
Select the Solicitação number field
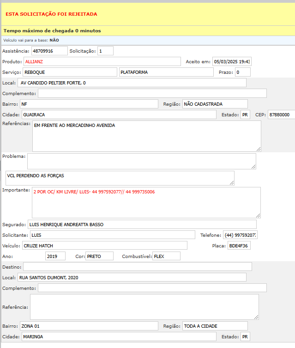[x=105, y=51]
